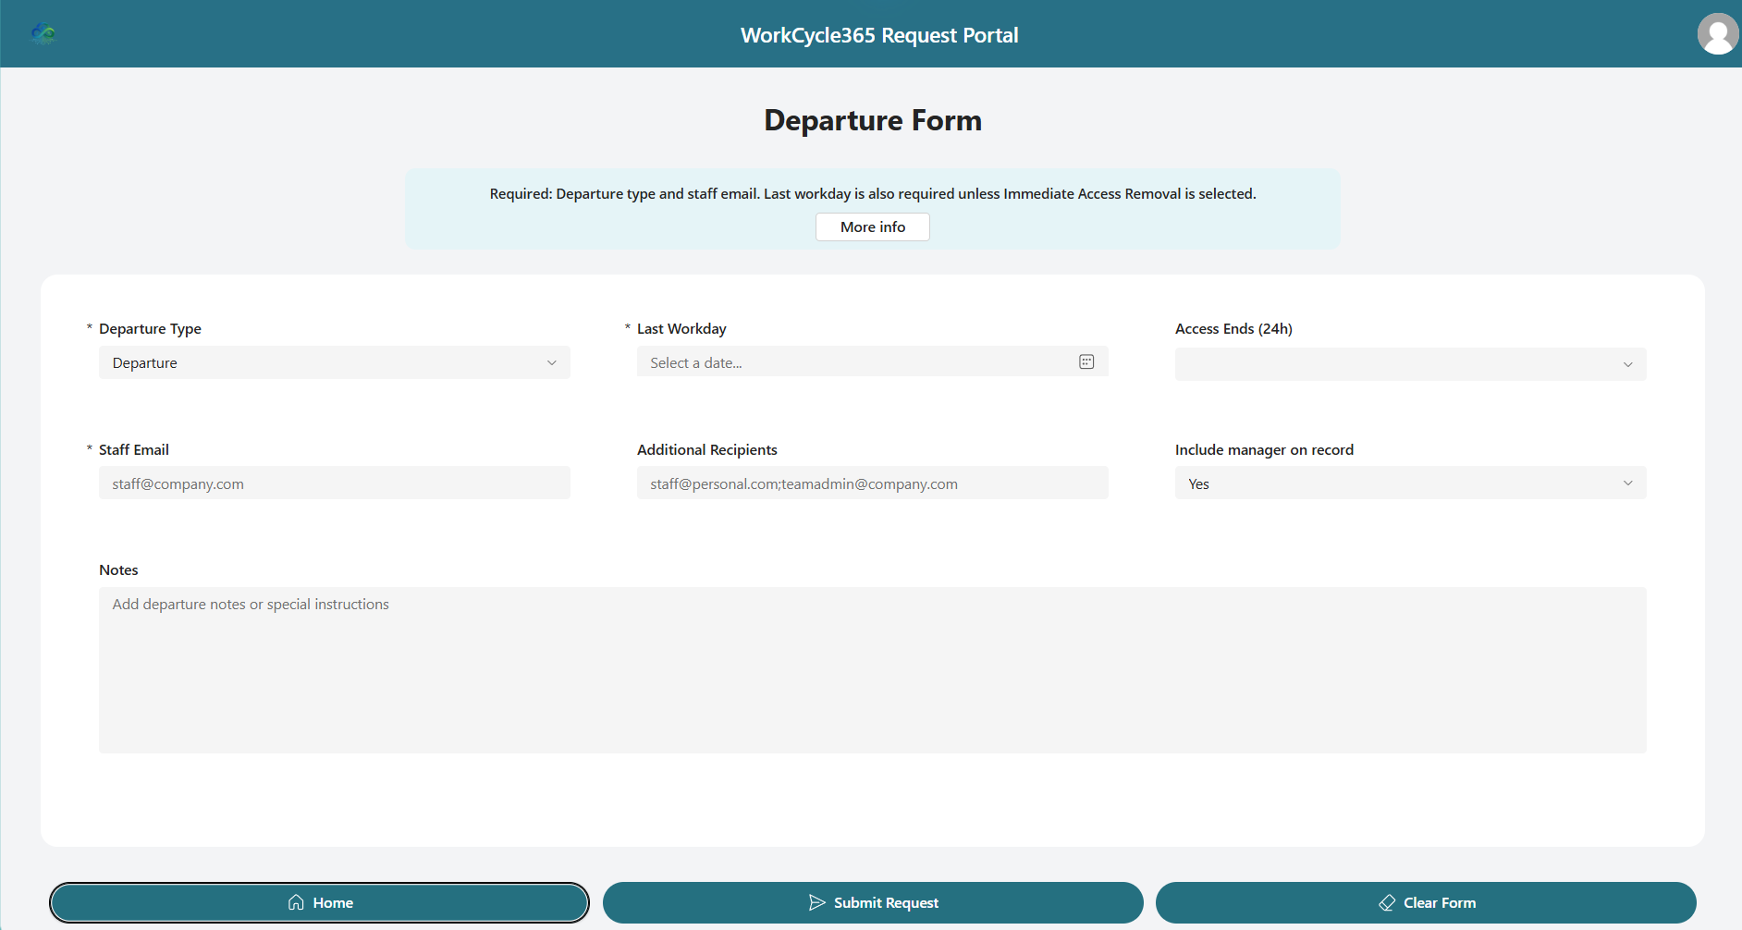Click the Include manager on record label

[x=1264, y=450]
